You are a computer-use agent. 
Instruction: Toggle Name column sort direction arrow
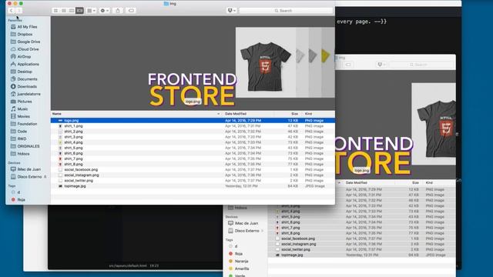pos(219,114)
